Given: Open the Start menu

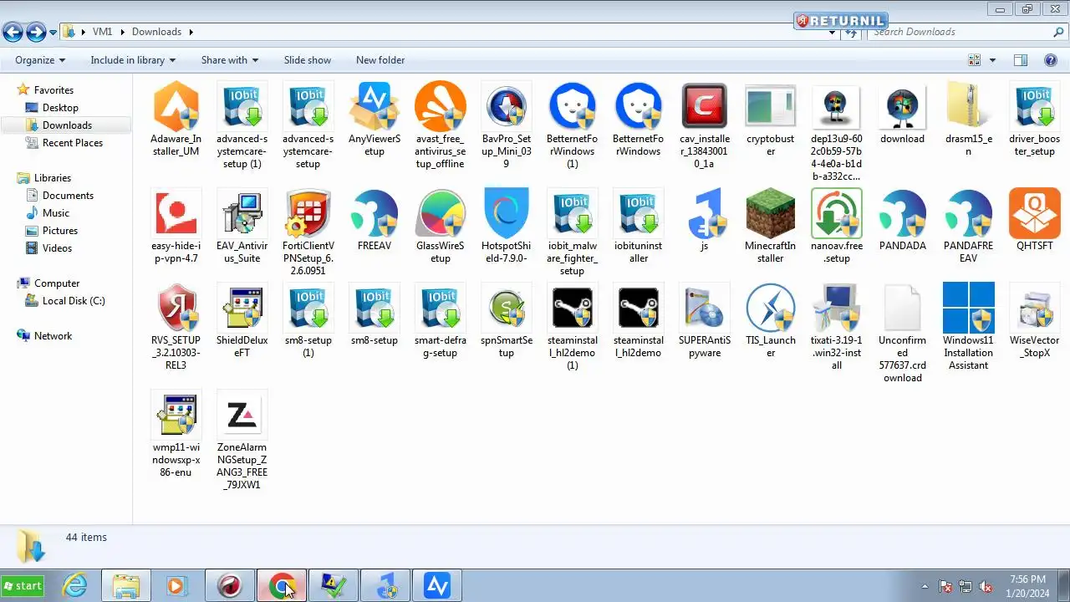Looking at the screenshot, I should tap(23, 585).
